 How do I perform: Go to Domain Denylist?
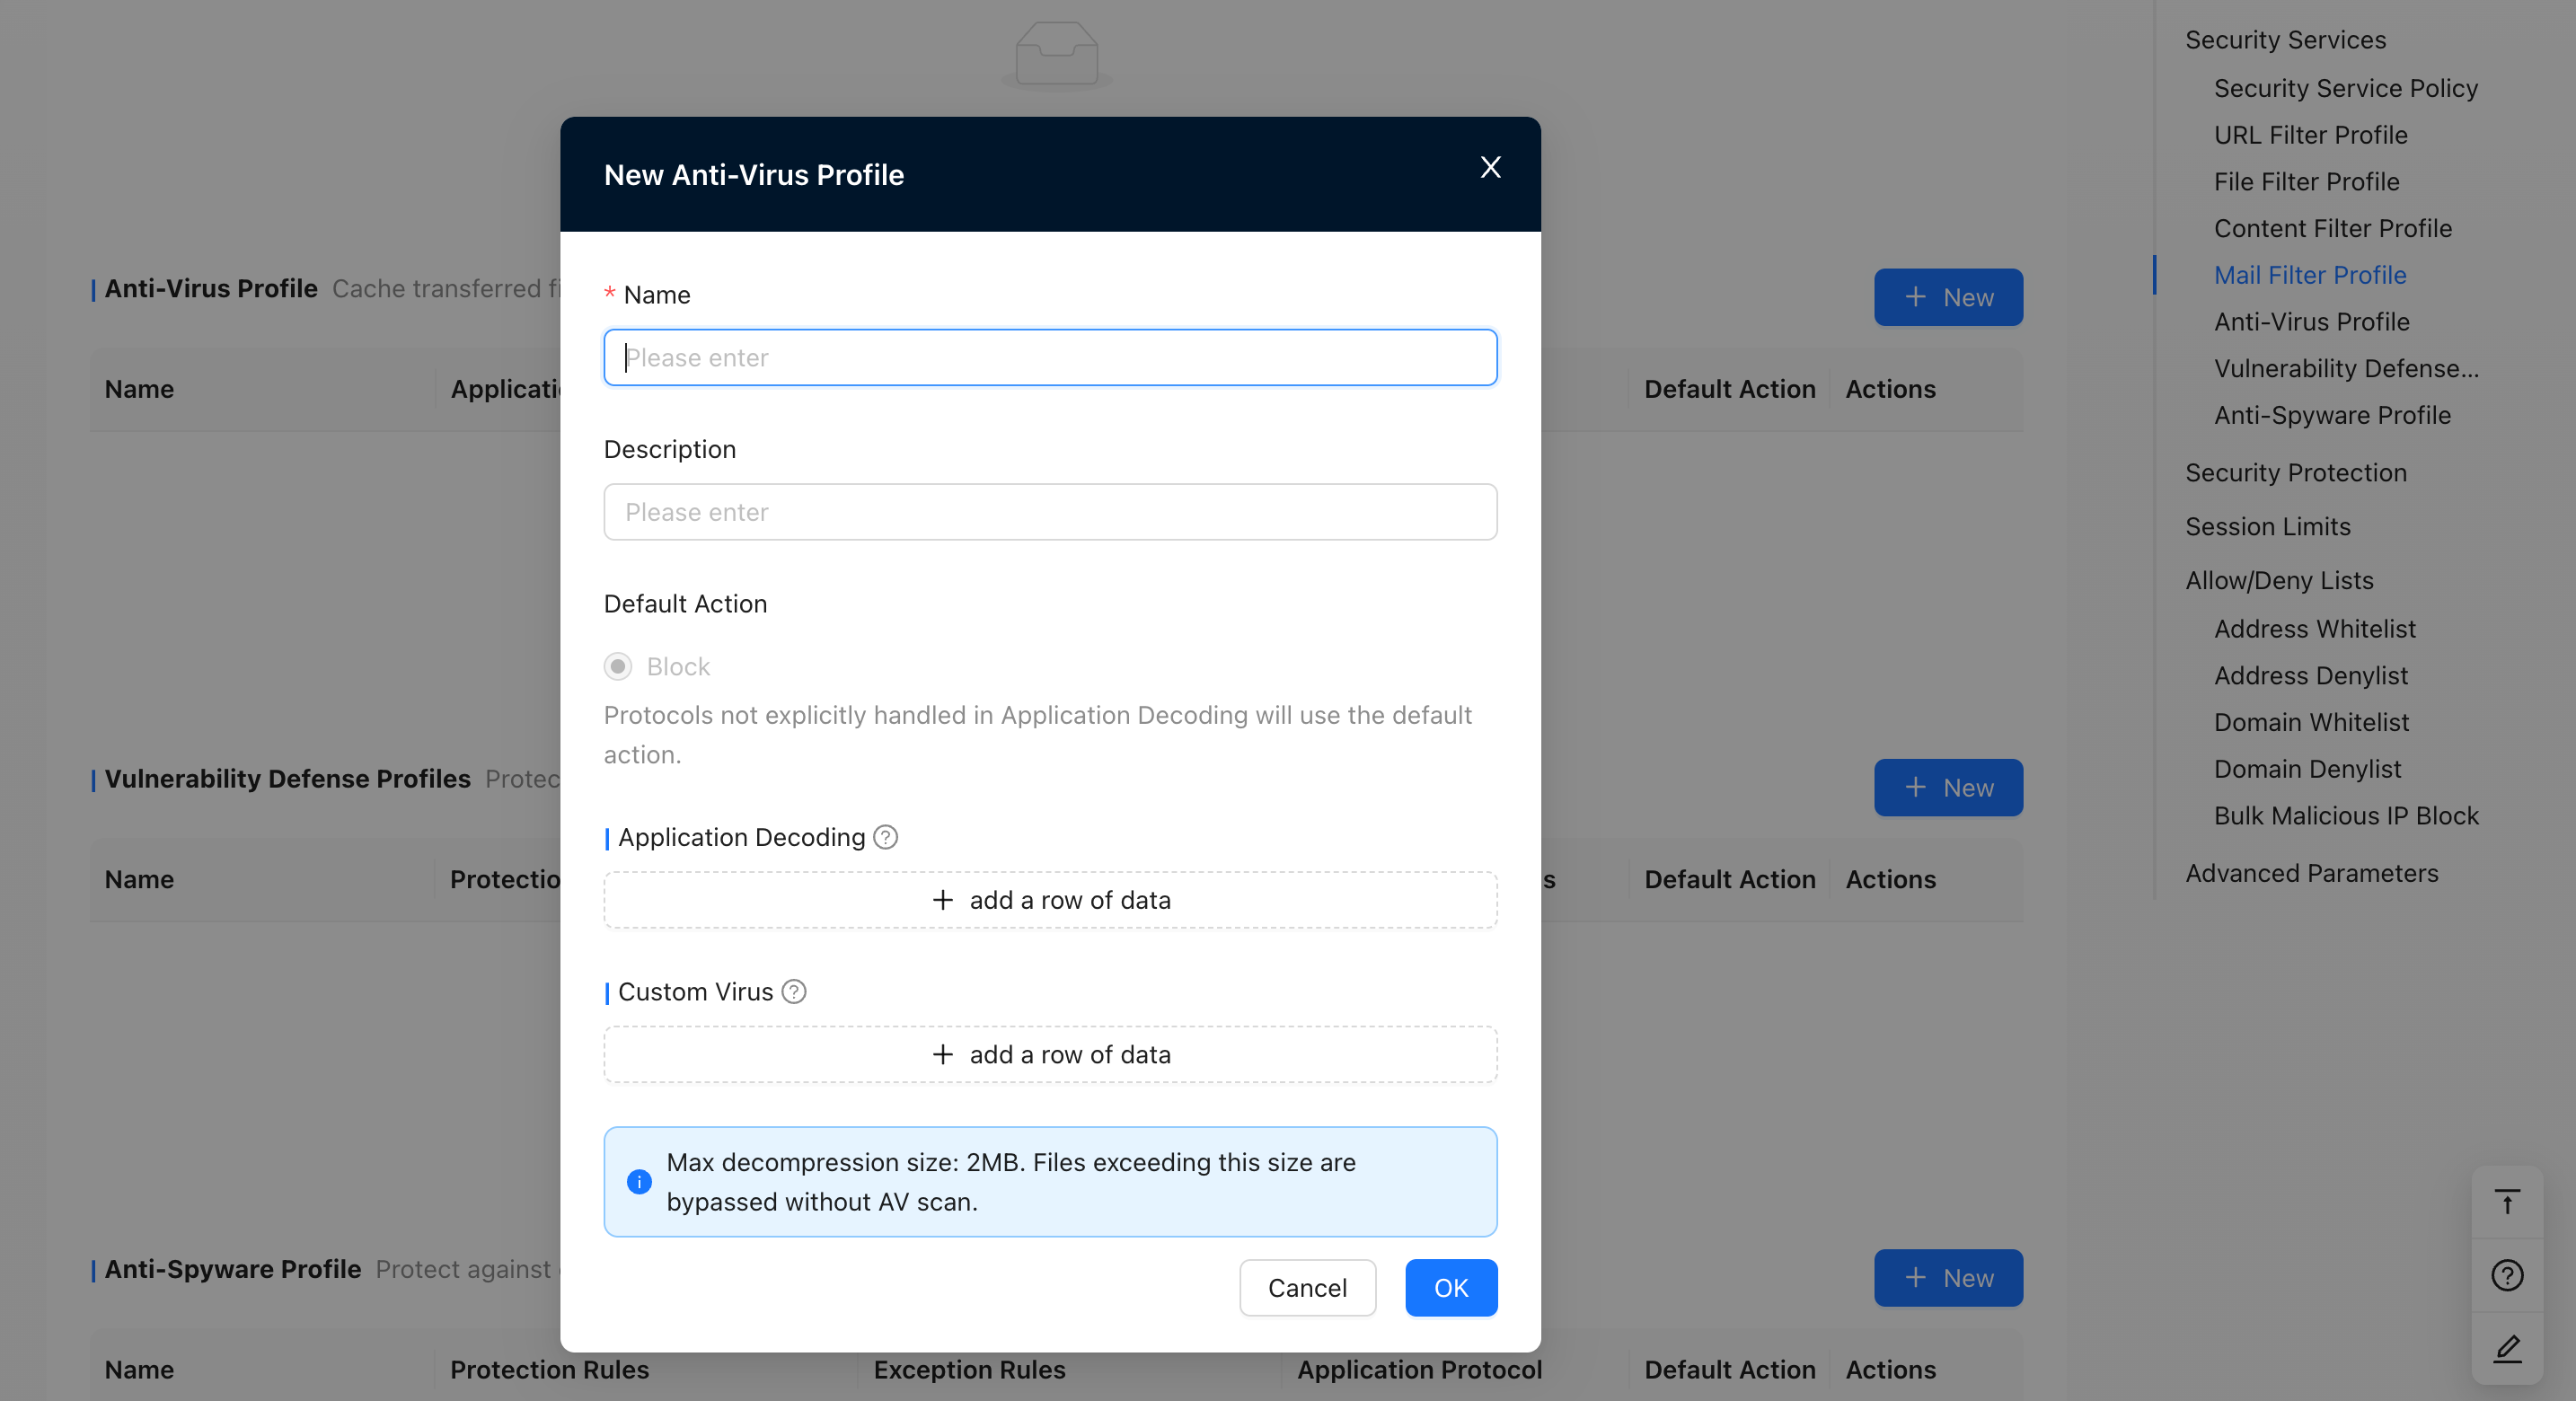(x=2307, y=770)
